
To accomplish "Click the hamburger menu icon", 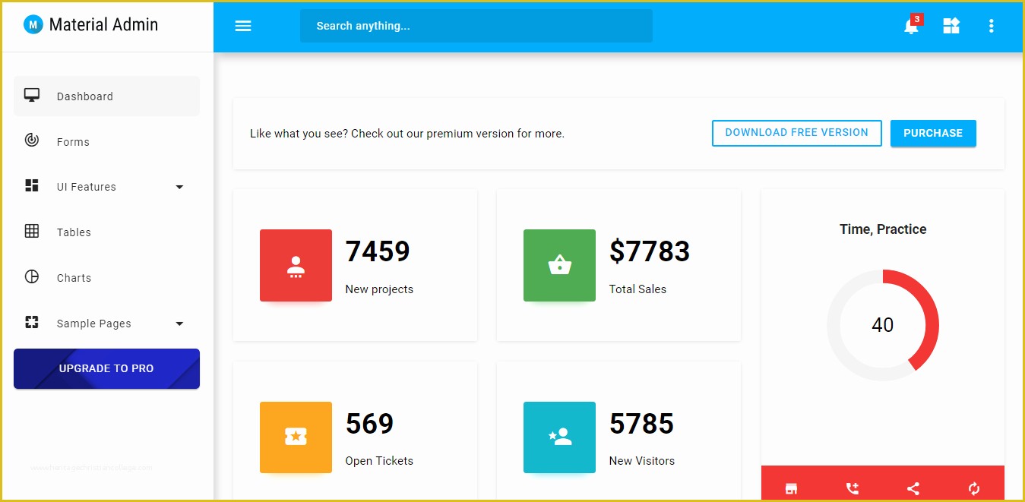I will point(243,26).
